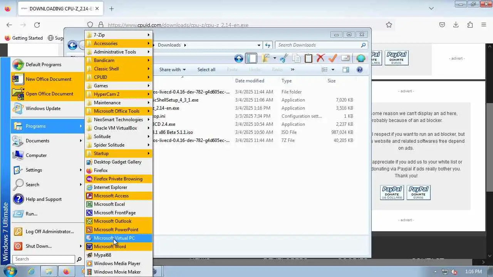
Task: Select the 3/4/2025 1:16 PM file row
Action: tap(254, 108)
